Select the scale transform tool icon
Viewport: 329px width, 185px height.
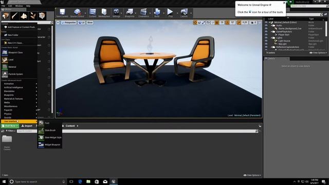tap(204, 23)
